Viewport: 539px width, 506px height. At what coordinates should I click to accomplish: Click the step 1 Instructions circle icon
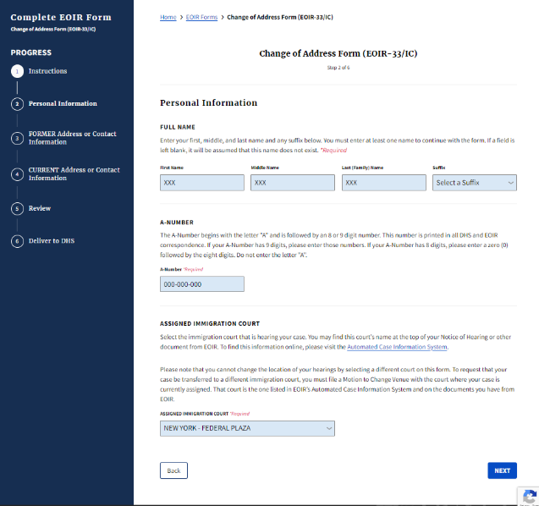point(16,72)
